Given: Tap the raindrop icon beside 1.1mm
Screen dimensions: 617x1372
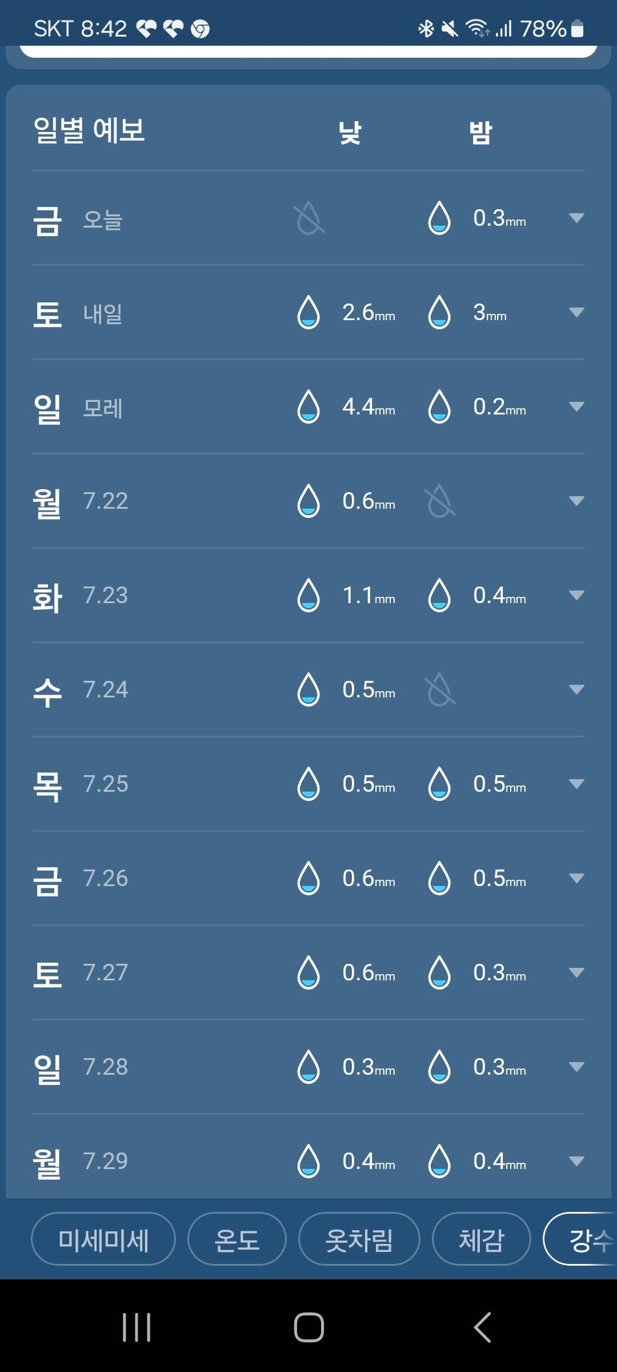Looking at the screenshot, I should click(x=308, y=595).
